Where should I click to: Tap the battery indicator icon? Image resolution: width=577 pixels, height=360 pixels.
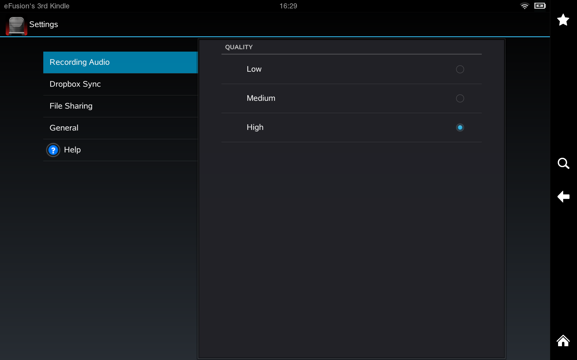coord(540,6)
